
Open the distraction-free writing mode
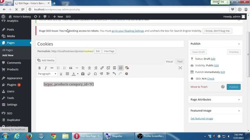click(180, 68)
